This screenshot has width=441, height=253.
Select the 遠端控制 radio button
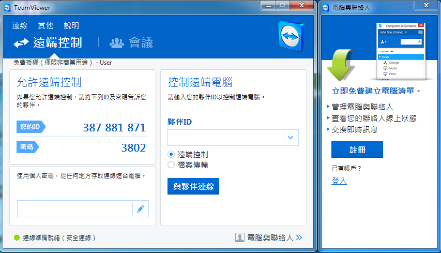click(x=171, y=154)
